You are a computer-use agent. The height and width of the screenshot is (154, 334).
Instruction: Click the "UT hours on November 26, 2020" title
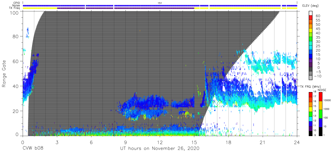[160, 148]
